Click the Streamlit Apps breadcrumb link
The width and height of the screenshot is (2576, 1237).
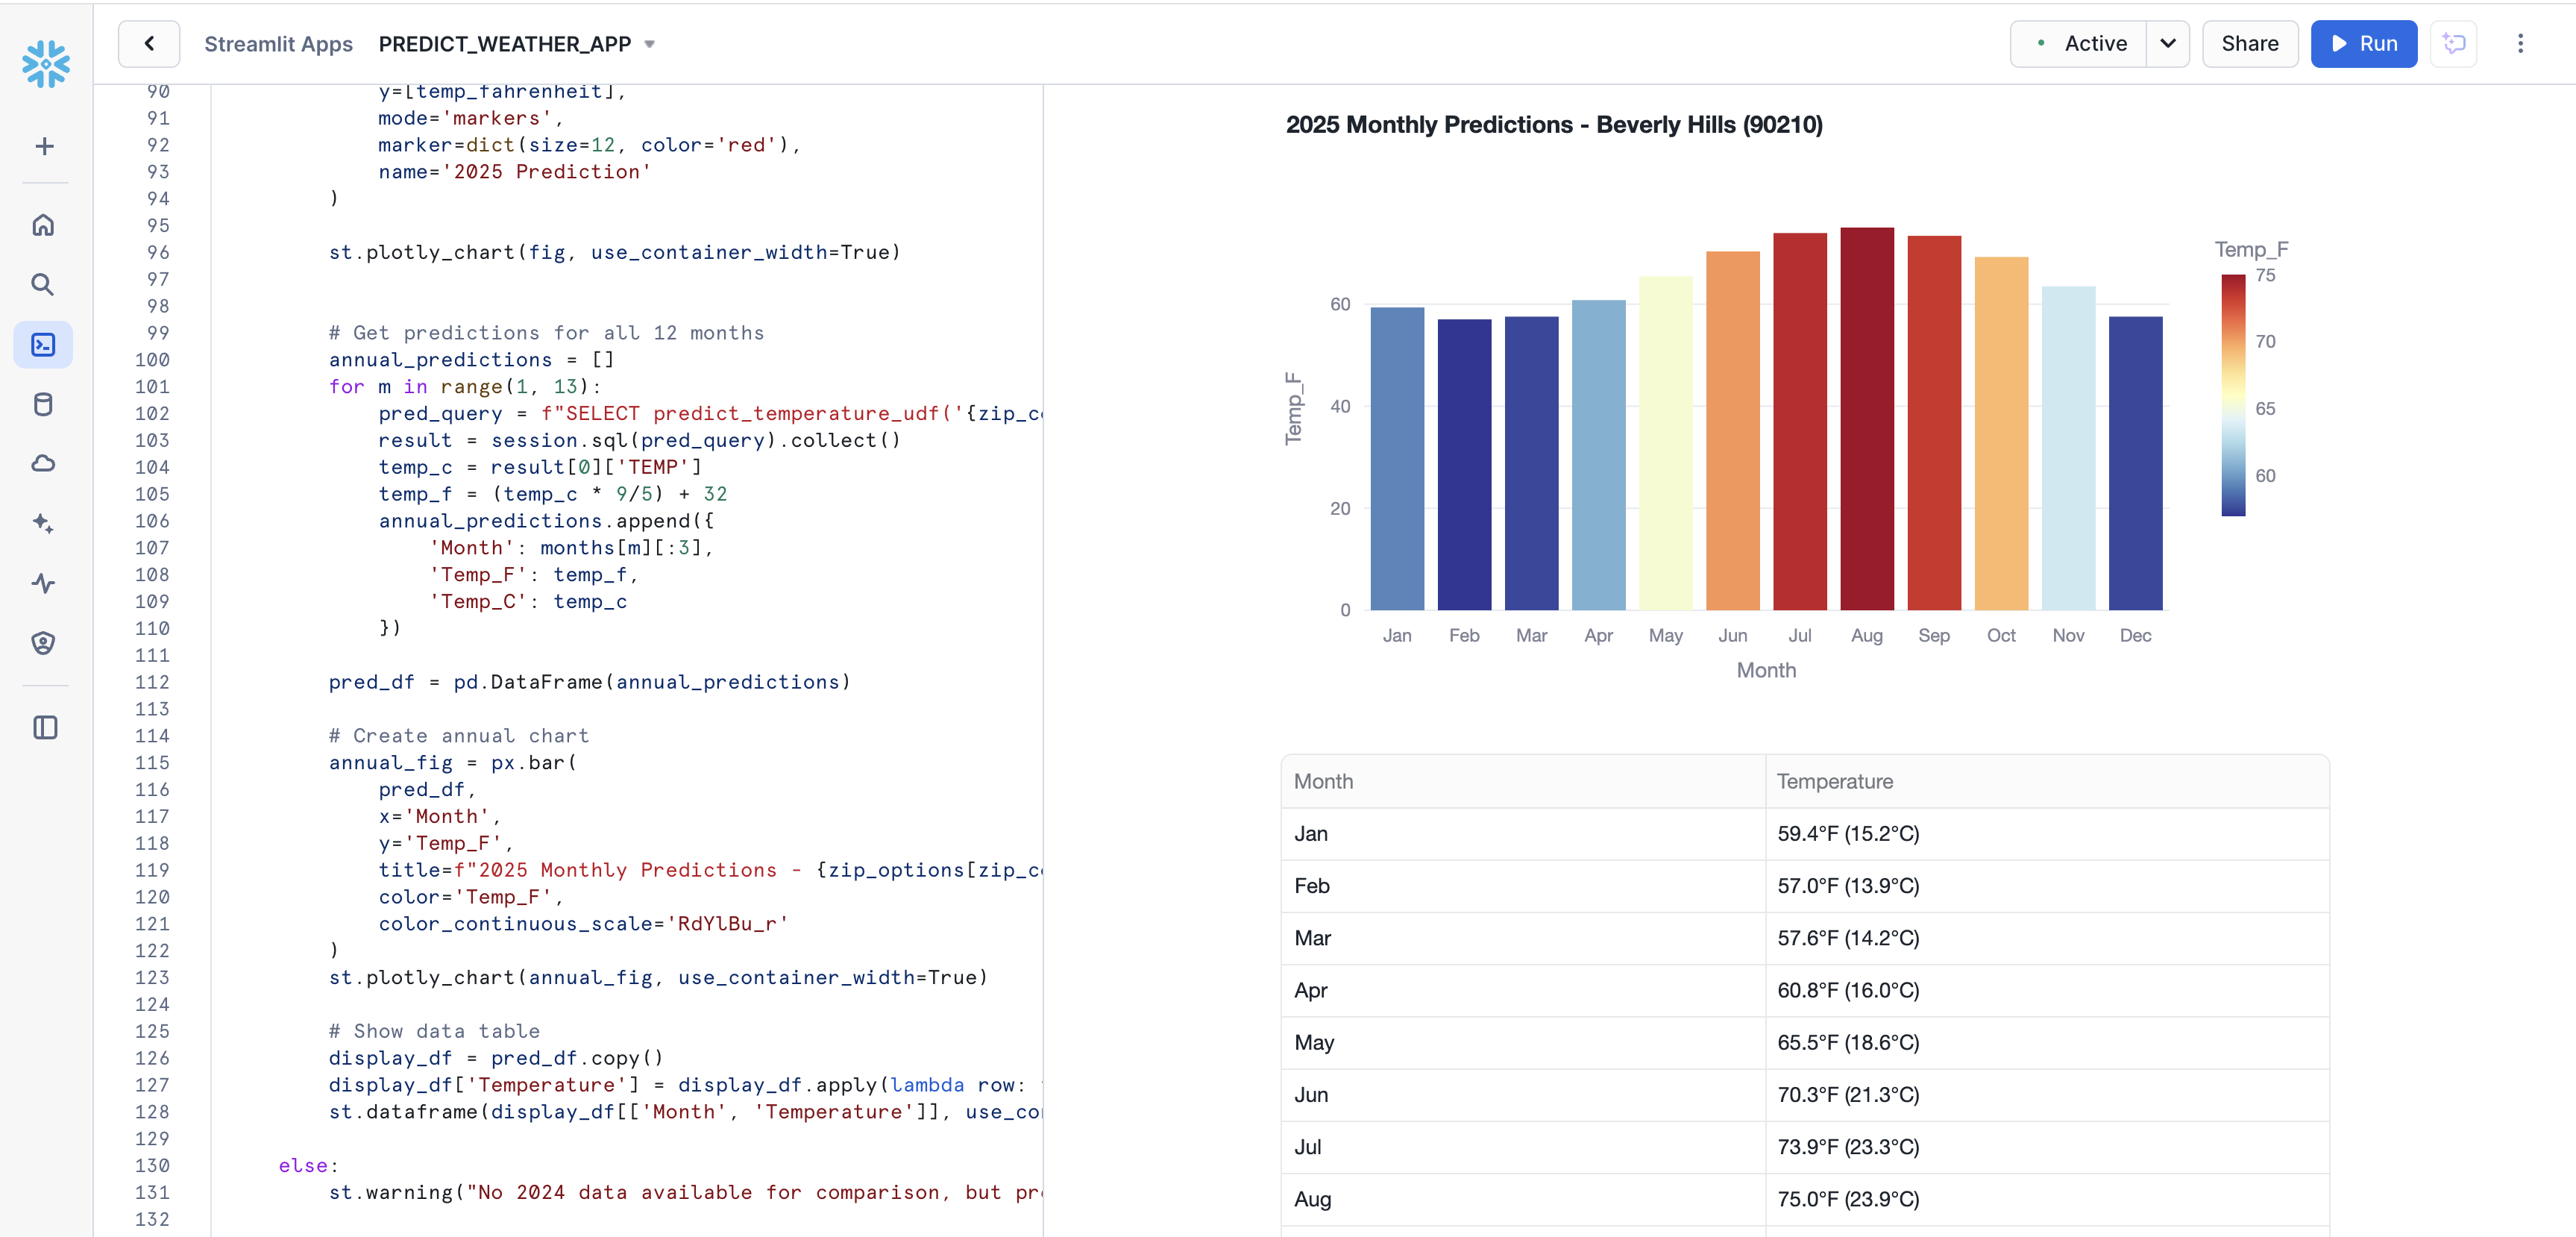click(x=278, y=44)
